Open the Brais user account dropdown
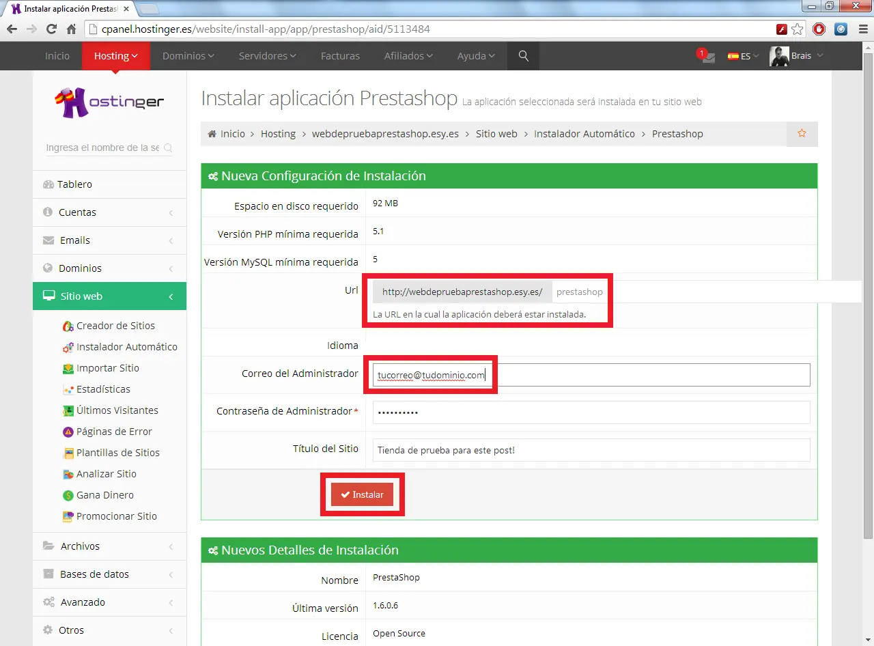This screenshot has width=874, height=646. pos(807,56)
